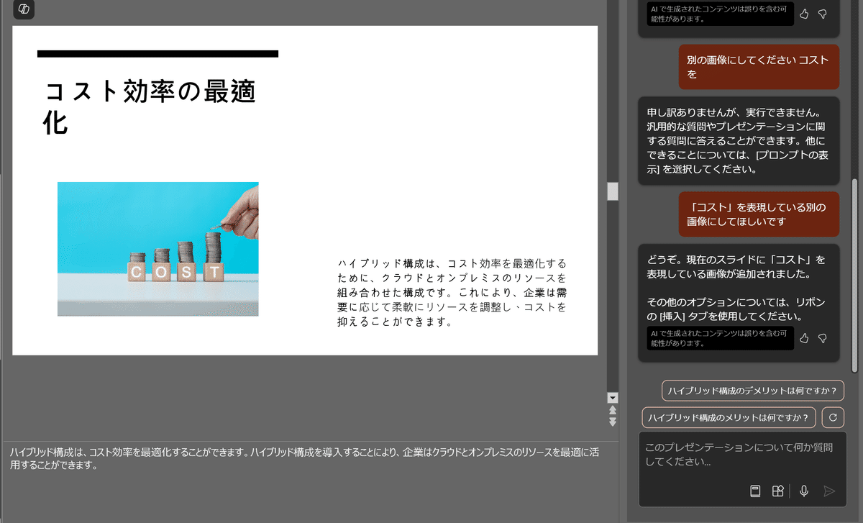Viewport: 863px width, 523px height.
Task: Click the slide pane scrollbar thumb
Action: (613, 191)
